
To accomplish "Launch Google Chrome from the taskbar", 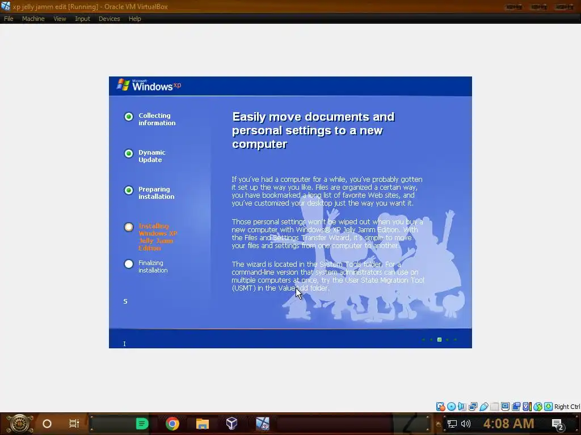I will point(172,424).
